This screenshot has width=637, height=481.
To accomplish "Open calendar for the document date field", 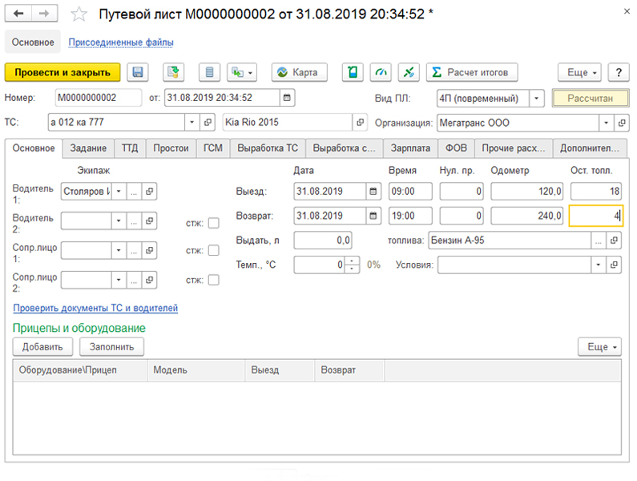I will click(287, 98).
